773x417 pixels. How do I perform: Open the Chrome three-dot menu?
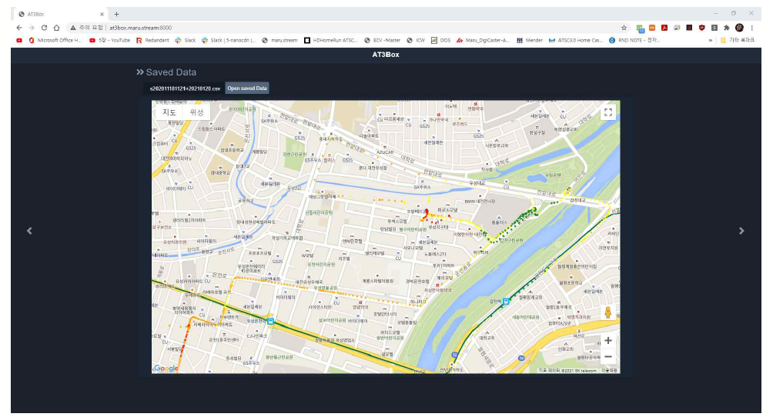point(751,28)
